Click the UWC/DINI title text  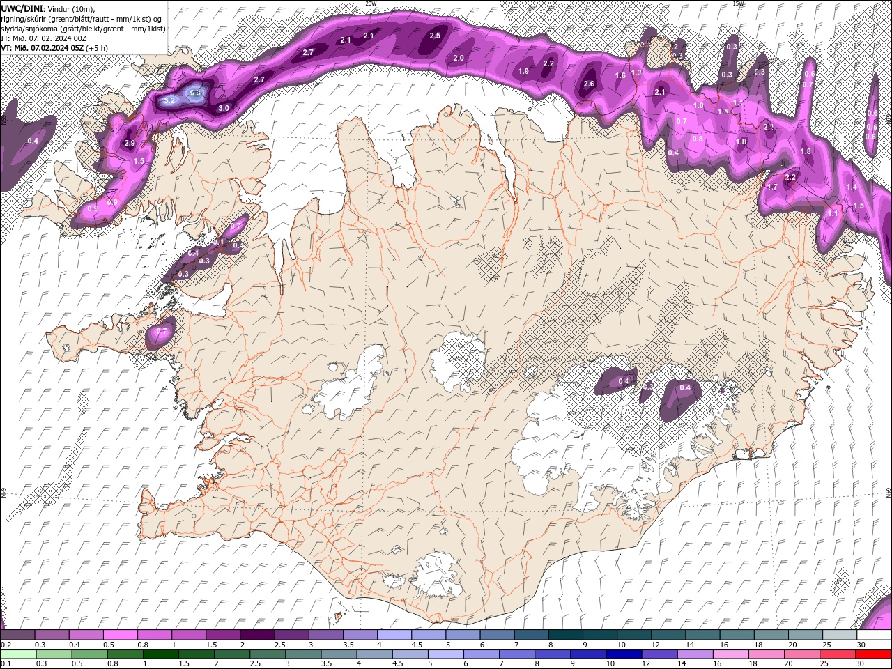(x=22, y=8)
